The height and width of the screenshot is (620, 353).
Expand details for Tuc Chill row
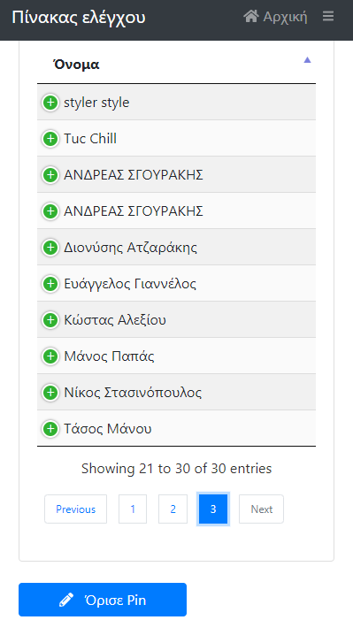click(x=50, y=139)
